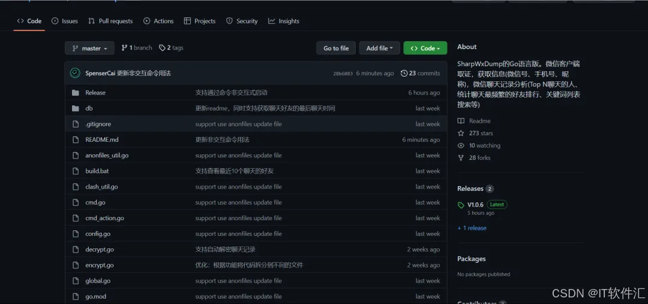Click the Go to file button
Viewport: 648px width, 304px height.
[x=336, y=48]
